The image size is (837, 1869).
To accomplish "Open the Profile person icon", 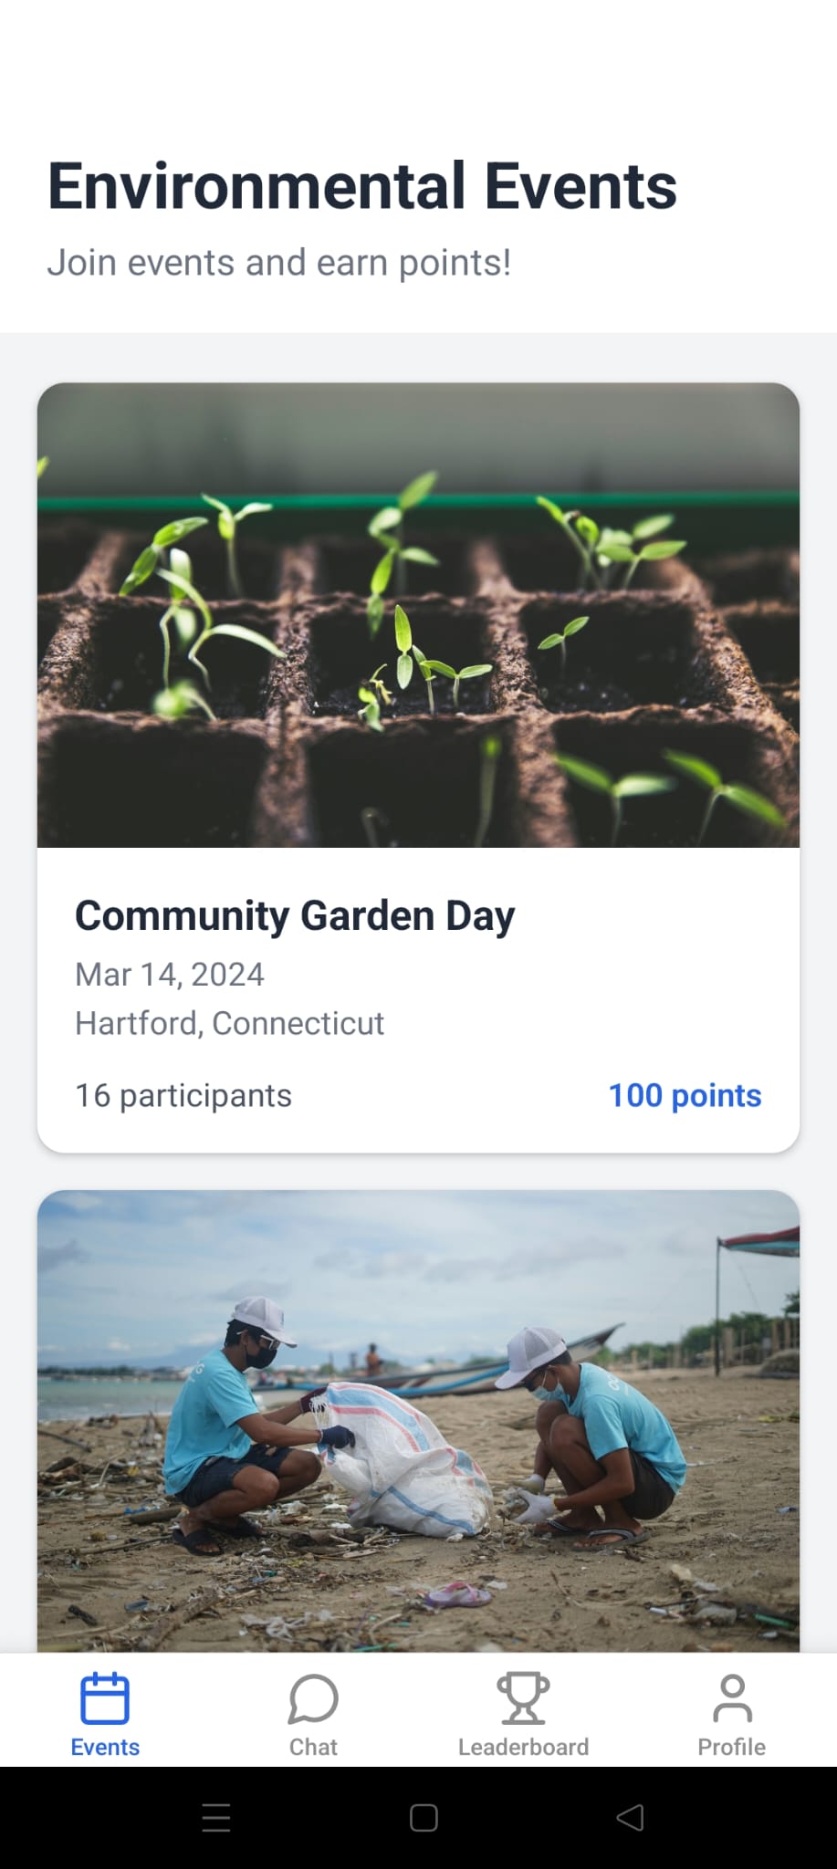I will (x=732, y=1698).
